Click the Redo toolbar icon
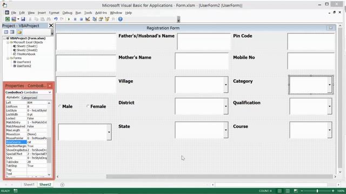The width and height of the screenshot is (346, 194). (x=62, y=19)
